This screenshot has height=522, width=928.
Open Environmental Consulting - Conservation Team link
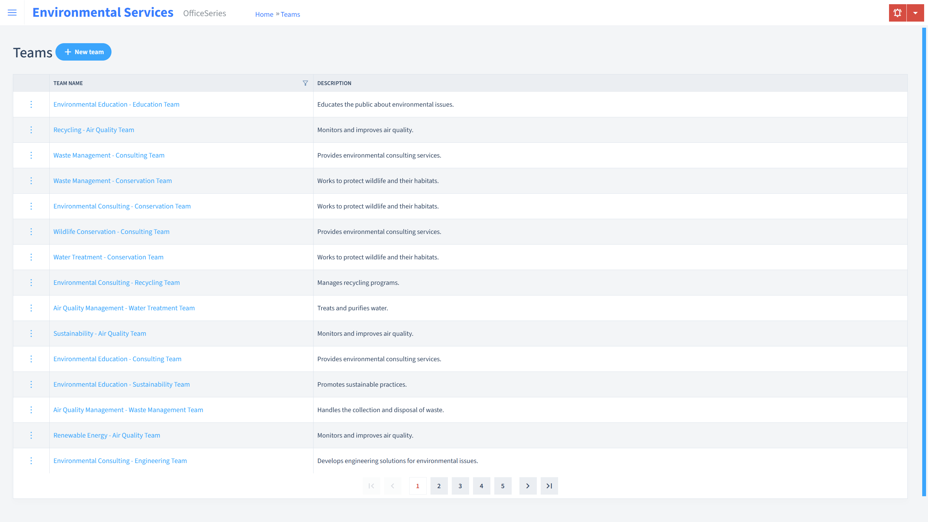pos(122,206)
